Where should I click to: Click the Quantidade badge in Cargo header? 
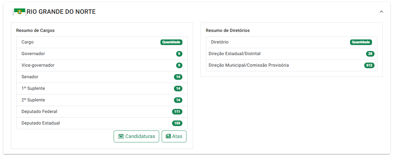[x=171, y=42]
